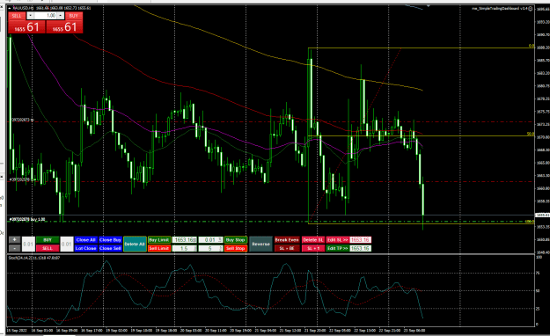Click the 1653.16 field next to Edit SL

pyautogui.click(x=360, y=240)
